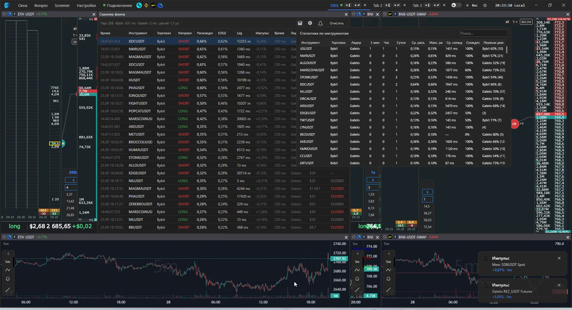Image resolution: width=572 pixels, height=310 pixels.
Task: Toggle dark/light theme switch
Action: coord(456,5)
